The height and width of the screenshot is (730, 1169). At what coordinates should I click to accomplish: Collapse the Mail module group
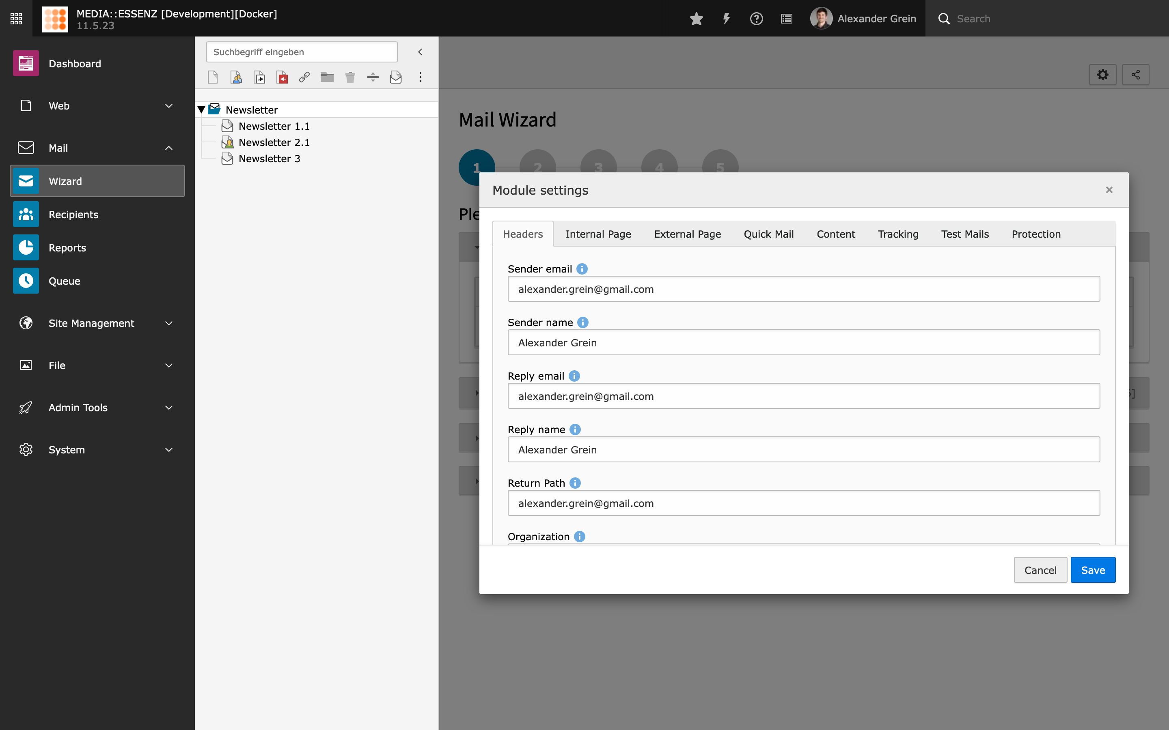tap(97, 148)
